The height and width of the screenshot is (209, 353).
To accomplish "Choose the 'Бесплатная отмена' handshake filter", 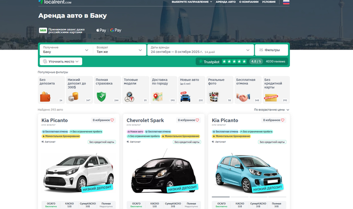I will pyautogui.click(x=248, y=89).
